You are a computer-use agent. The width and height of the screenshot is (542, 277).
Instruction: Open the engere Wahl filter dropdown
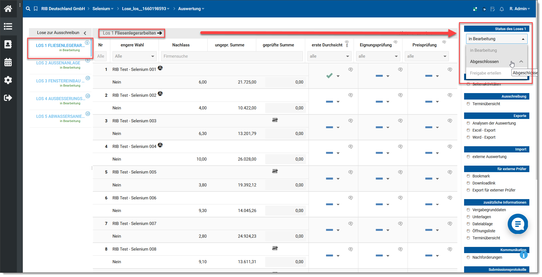[x=134, y=56]
